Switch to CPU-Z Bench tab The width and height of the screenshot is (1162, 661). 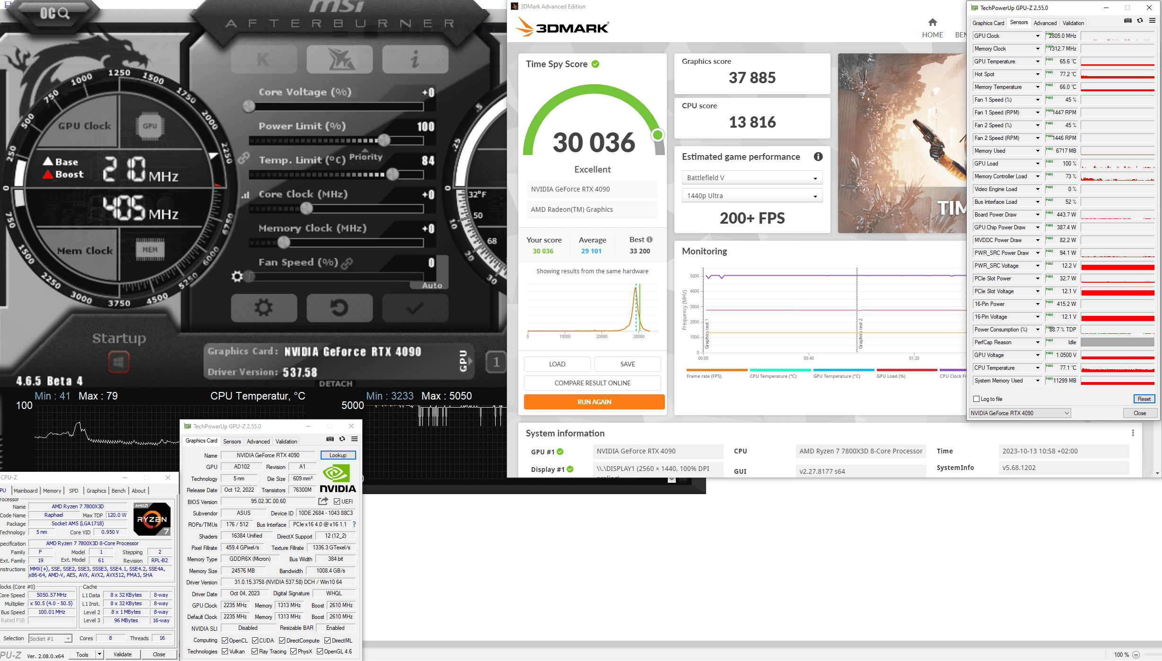(x=118, y=491)
